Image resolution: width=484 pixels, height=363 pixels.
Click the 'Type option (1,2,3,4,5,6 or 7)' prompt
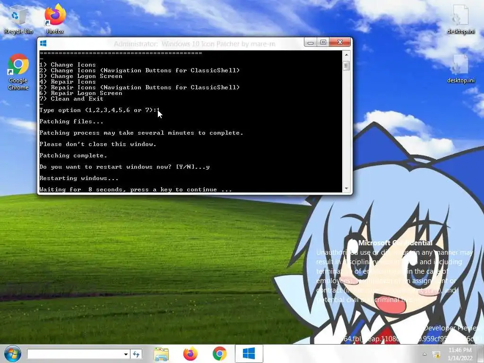coord(99,110)
